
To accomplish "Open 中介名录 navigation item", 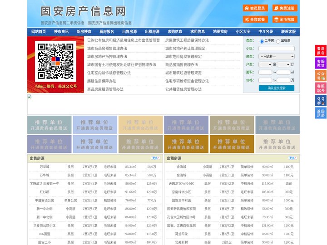I will 266,32.
